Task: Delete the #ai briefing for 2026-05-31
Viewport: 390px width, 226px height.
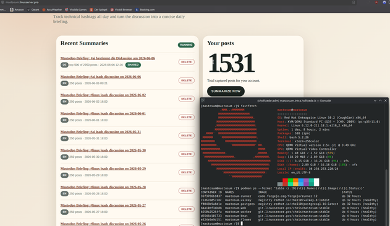Action: coord(187,136)
